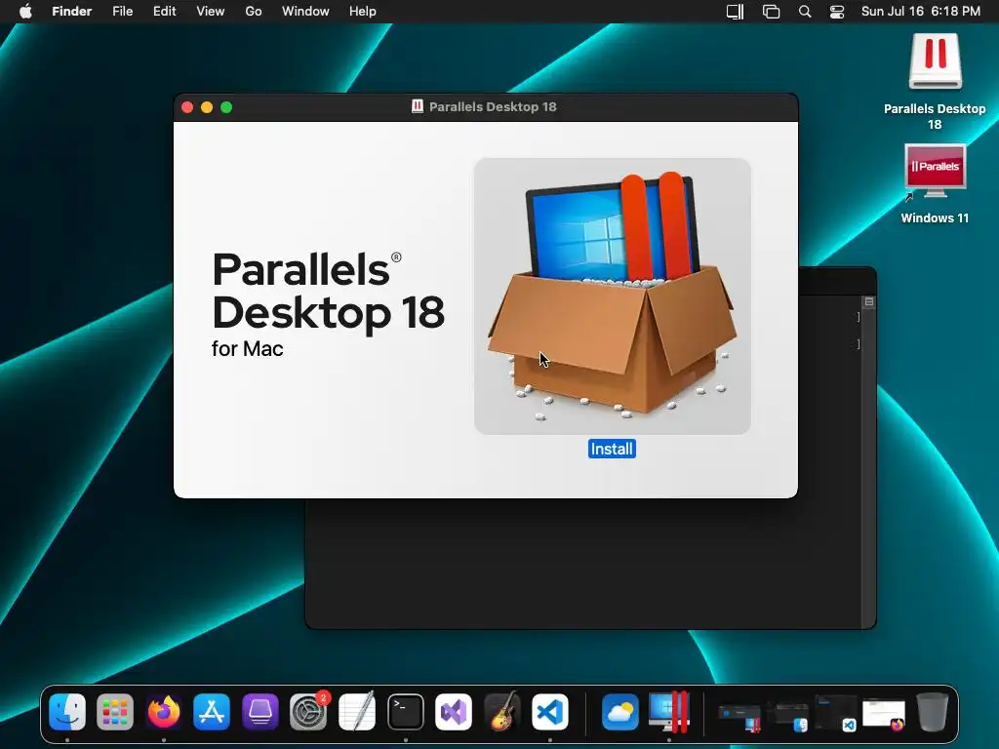Click the split pane icon in the background dark window
Image resolution: width=999 pixels, height=749 pixels.
[869, 302]
